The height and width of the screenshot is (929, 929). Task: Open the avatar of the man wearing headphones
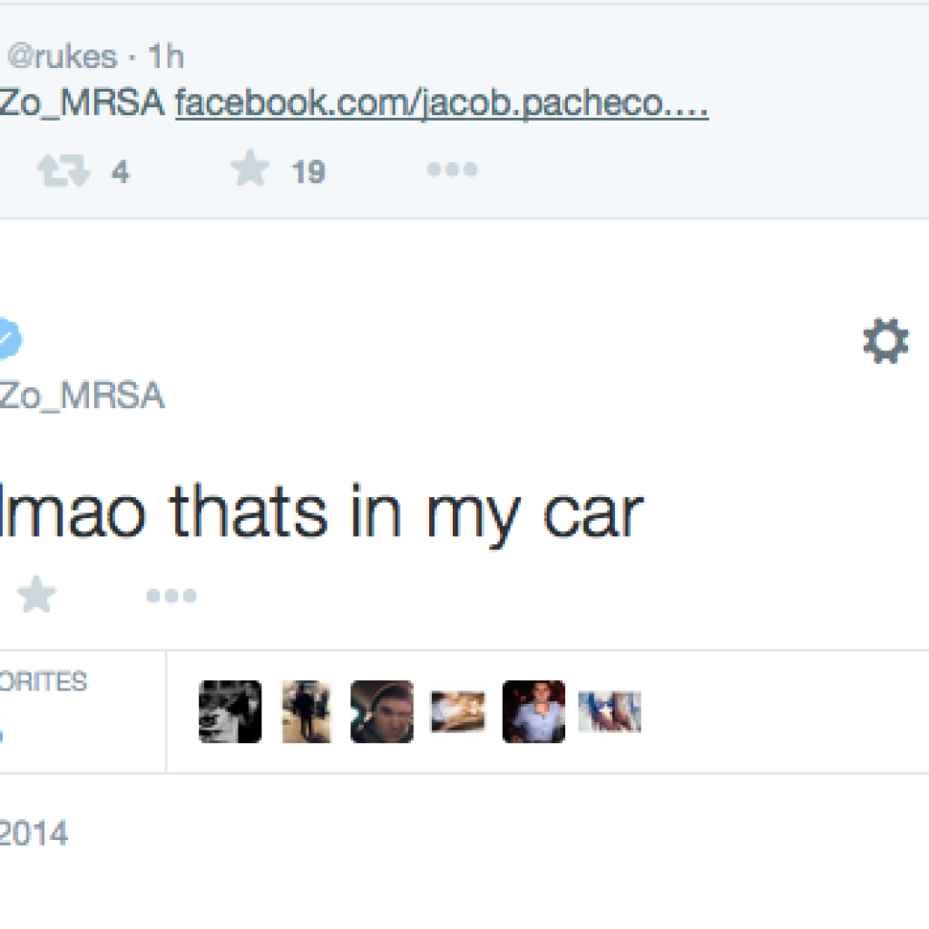coord(382,712)
